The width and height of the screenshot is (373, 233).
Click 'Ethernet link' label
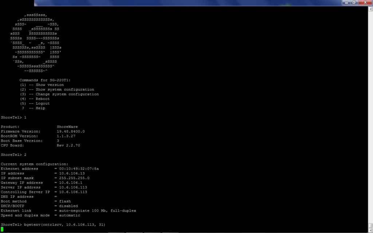16,211
